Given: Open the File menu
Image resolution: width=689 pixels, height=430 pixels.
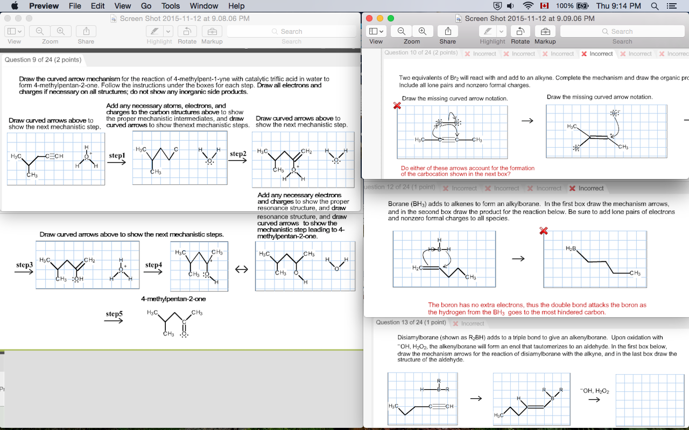Looking at the screenshot, I should tap(75, 6).
